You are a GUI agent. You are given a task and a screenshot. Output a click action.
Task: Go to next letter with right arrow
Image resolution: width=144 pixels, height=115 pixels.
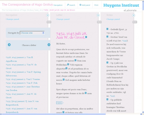[x=49, y=45]
